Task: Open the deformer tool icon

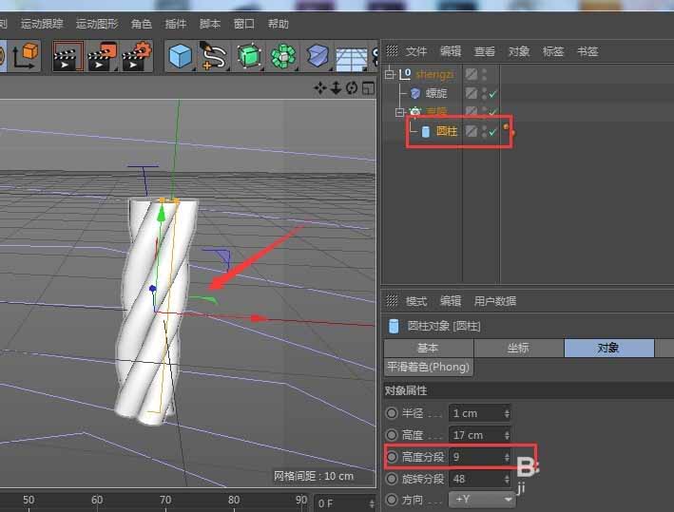Action: tap(318, 57)
